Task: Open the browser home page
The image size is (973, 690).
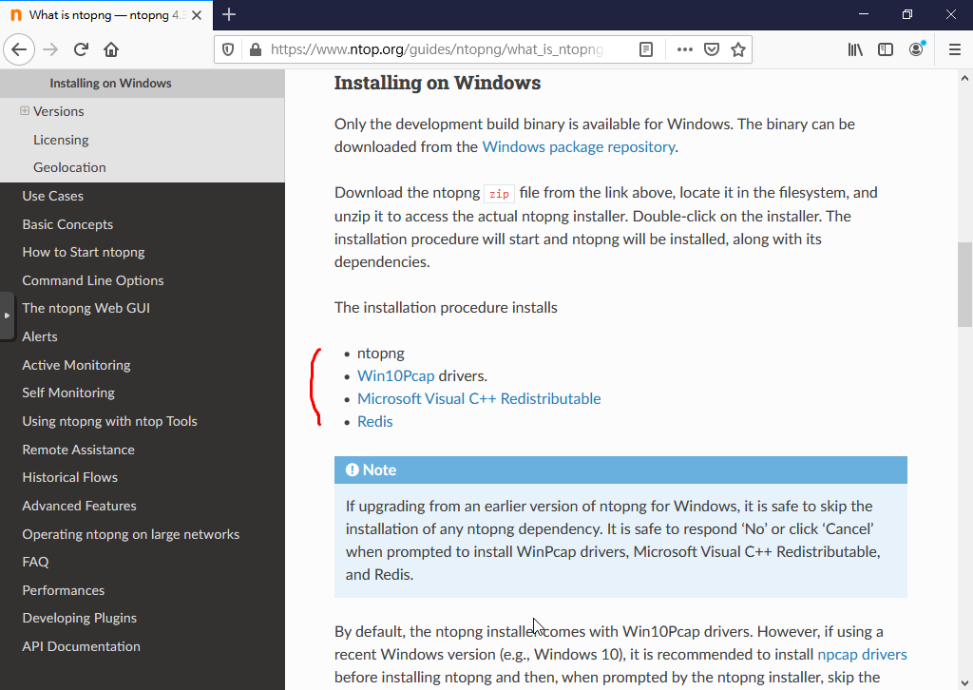Action: point(111,49)
